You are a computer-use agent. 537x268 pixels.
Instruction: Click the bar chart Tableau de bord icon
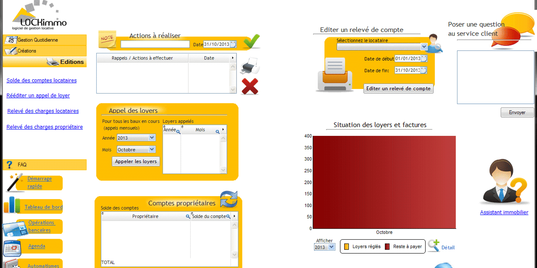pyautogui.click(x=12, y=205)
